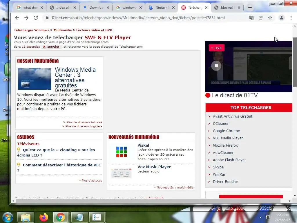
Task: Close the 'Index of' tab
Action: (75, 8)
